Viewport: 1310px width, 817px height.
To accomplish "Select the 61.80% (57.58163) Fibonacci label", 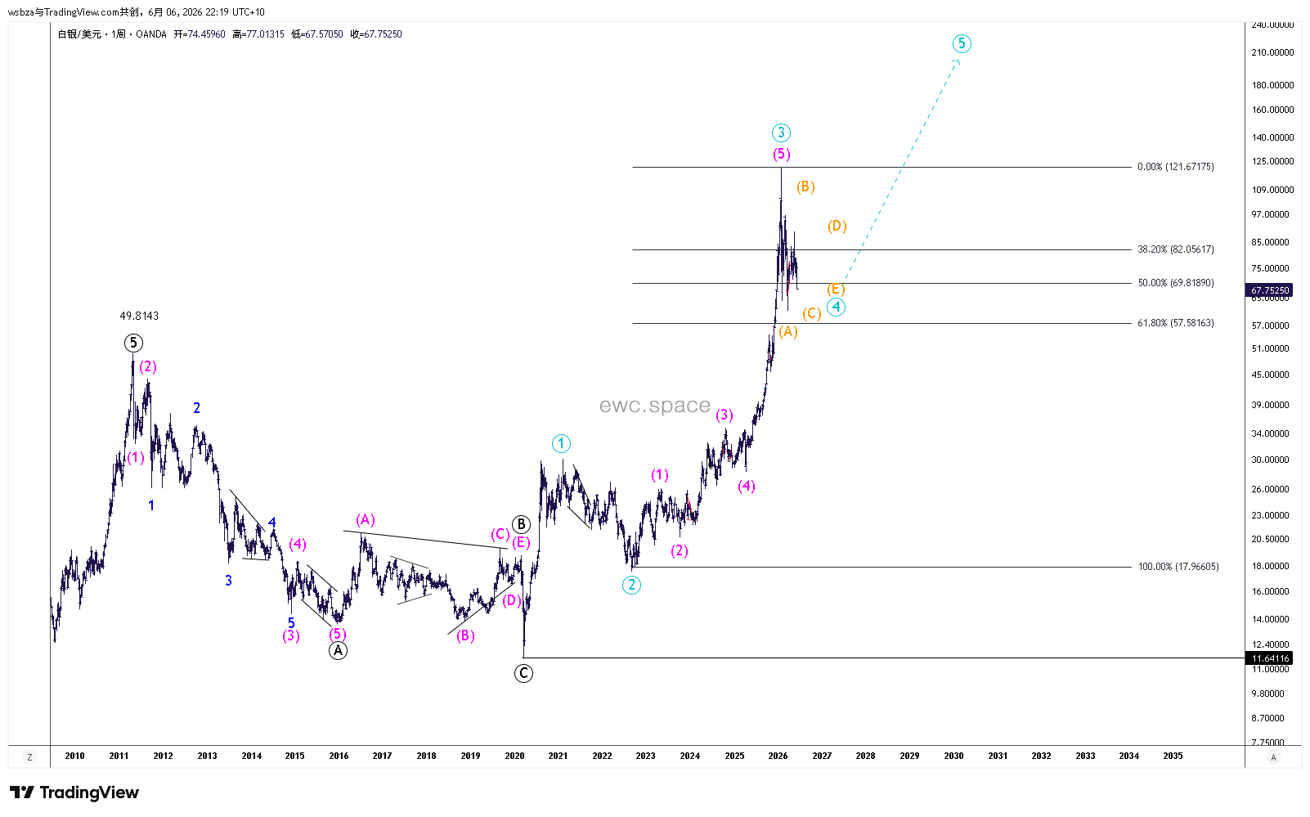I will [x=1176, y=323].
